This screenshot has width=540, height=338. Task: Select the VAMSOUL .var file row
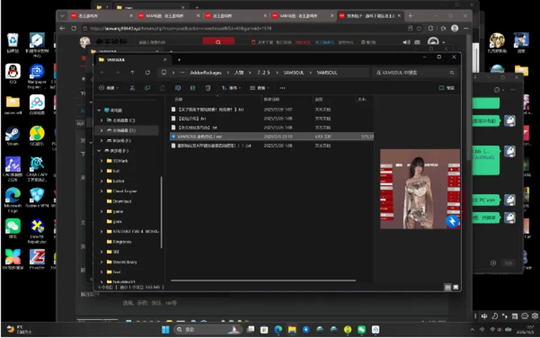272,137
